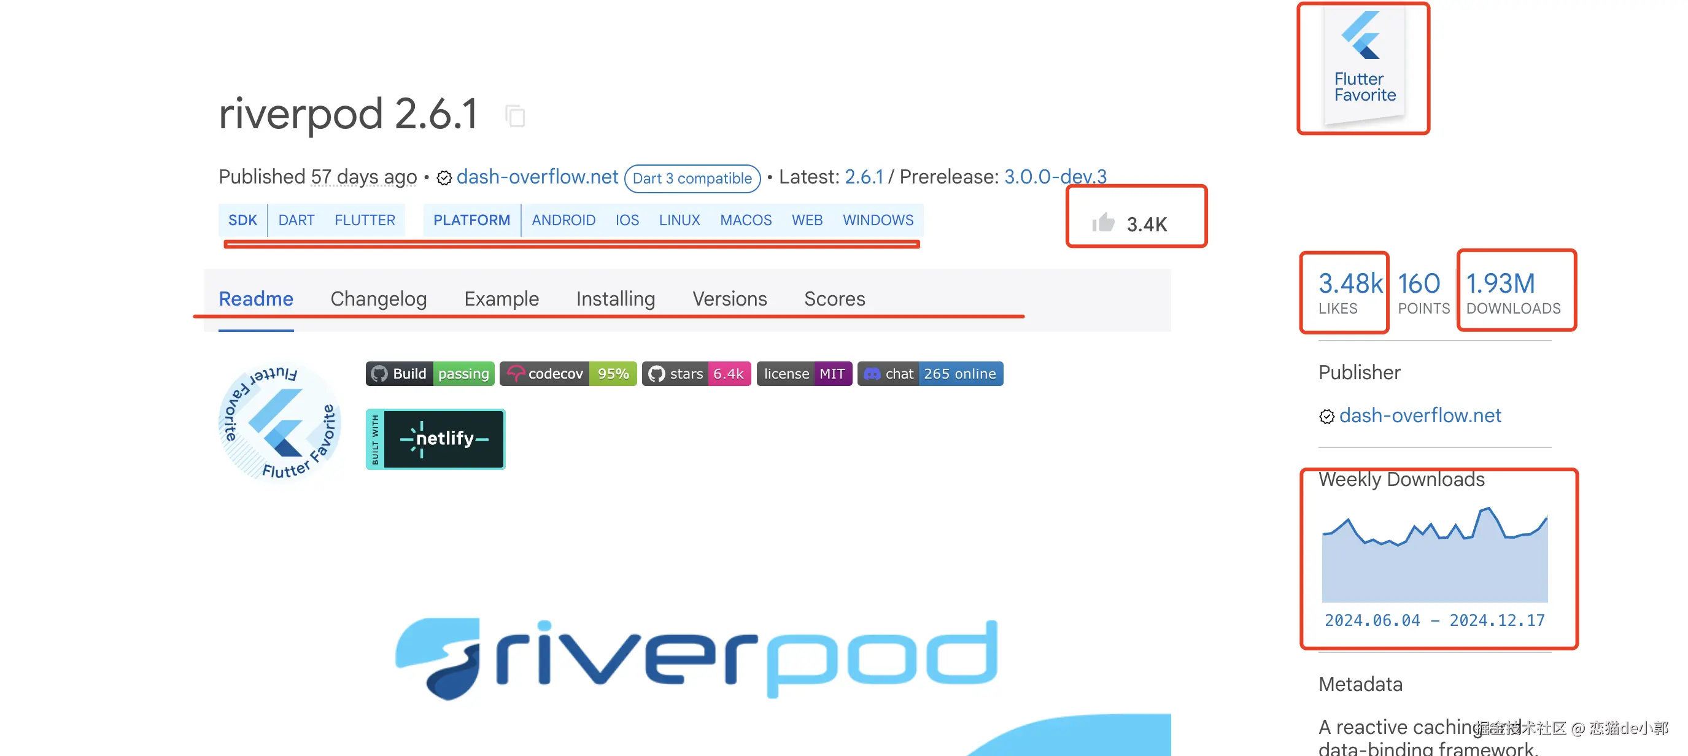Open the Example tab
The width and height of the screenshot is (1688, 756).
pyautogui.click(x=501, y=299)
